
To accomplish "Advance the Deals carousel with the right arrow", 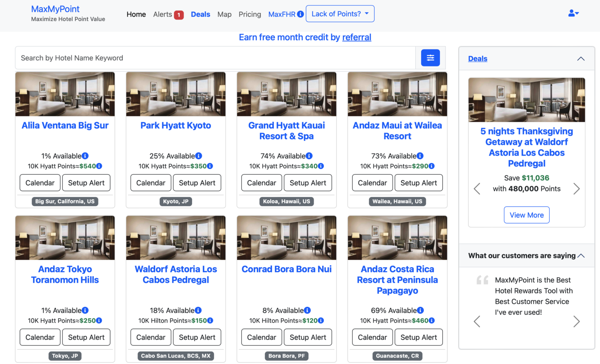I will tap(577, 189).
